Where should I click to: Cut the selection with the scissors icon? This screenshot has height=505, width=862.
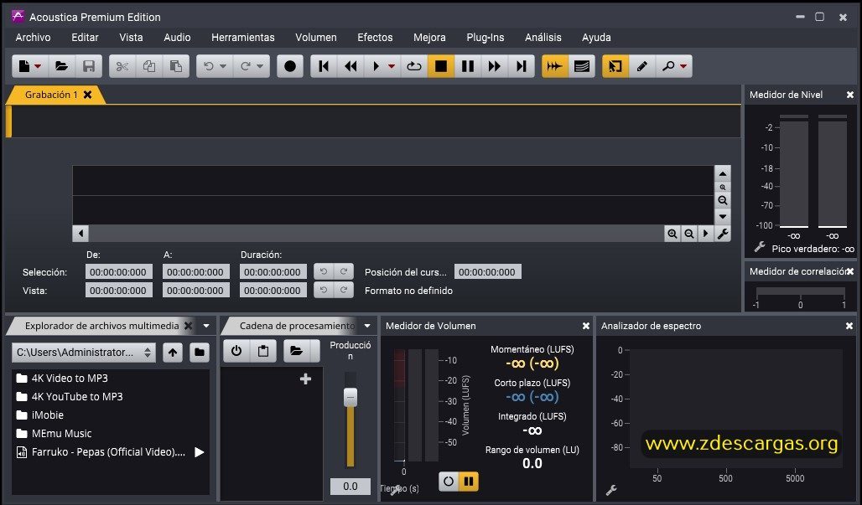122,66
